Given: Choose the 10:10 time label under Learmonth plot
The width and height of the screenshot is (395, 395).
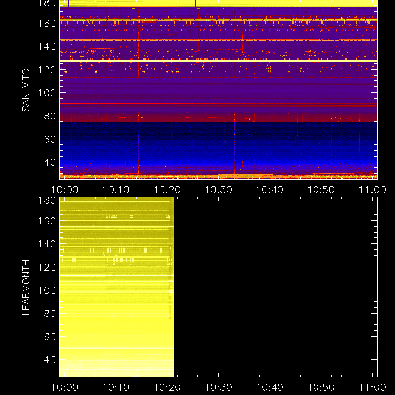Looking at the screenshot, I should [x=116, y=387].
